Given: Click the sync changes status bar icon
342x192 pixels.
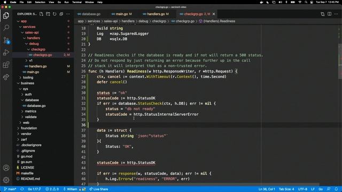Looking at the screenshot, I should pyautogui.click(x=22, y=189).
